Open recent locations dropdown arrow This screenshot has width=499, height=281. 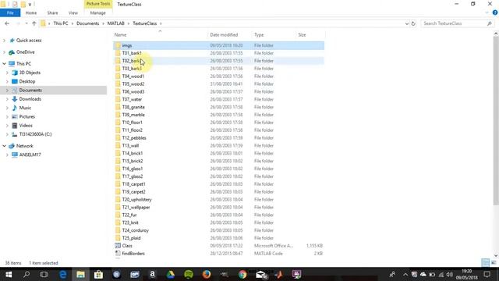click(x=27, y=23)
